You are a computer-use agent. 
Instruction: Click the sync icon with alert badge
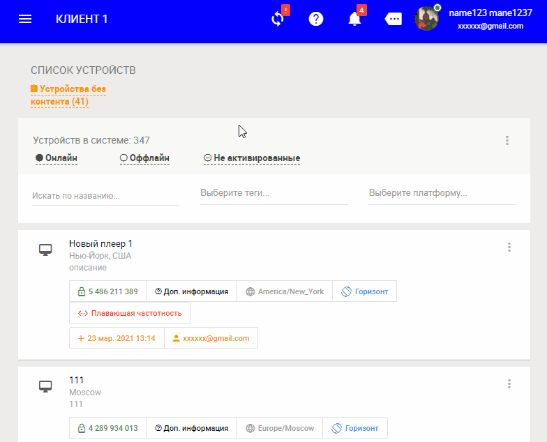[278, 19]
